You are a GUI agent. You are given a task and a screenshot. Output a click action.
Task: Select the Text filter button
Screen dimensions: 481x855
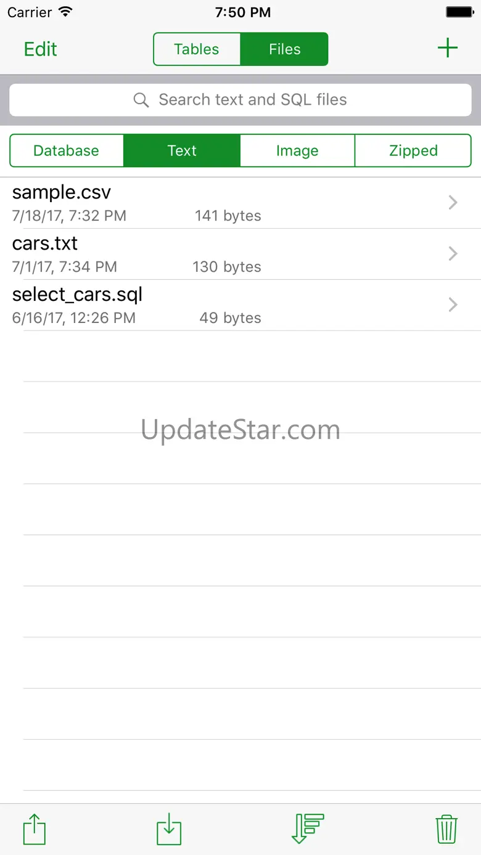point(182,151)
